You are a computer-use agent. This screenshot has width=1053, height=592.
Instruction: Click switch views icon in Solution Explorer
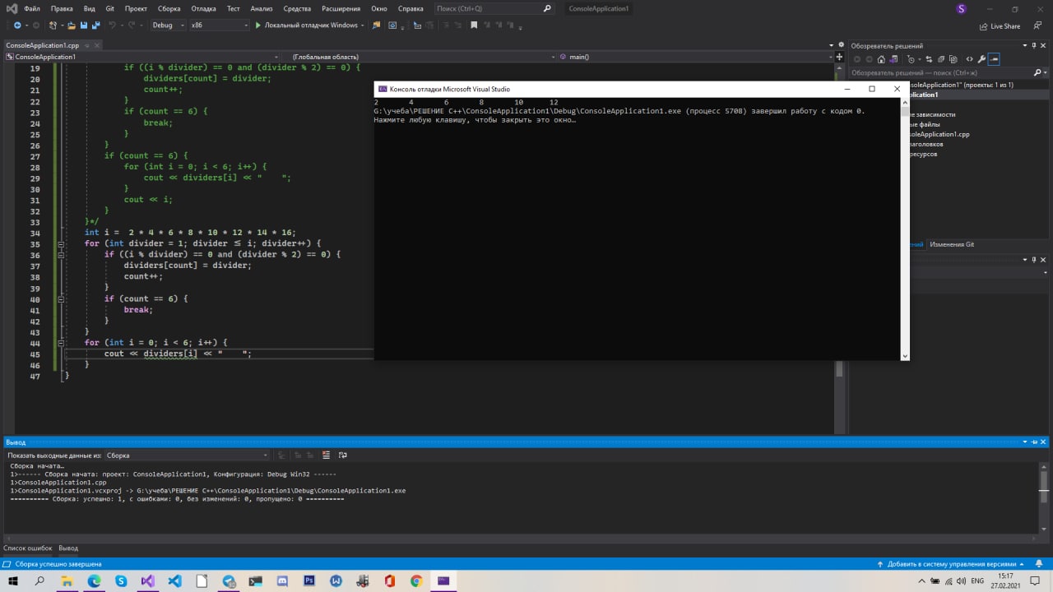894,59
